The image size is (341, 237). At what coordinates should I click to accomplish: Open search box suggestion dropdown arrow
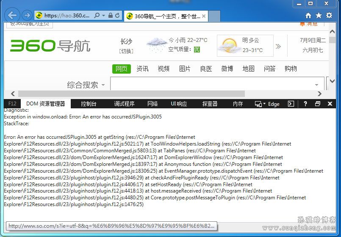tap(317, 85)
